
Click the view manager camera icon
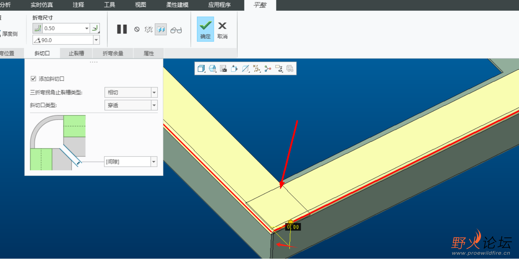pos(223,68)
